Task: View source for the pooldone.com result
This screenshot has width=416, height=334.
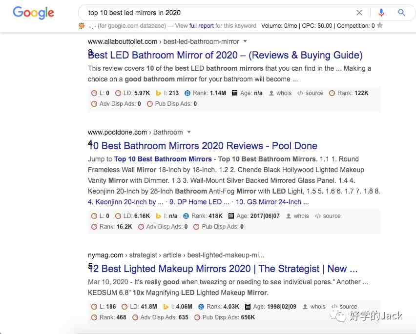Action: [328, 216]
